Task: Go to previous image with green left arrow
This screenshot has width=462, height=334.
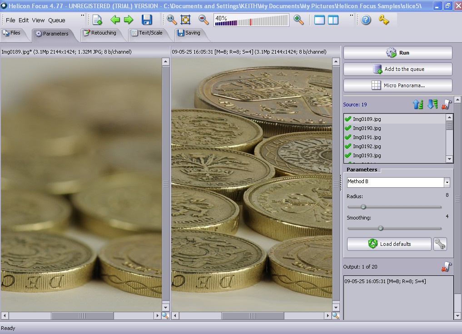Action: [x=115, y=20]
